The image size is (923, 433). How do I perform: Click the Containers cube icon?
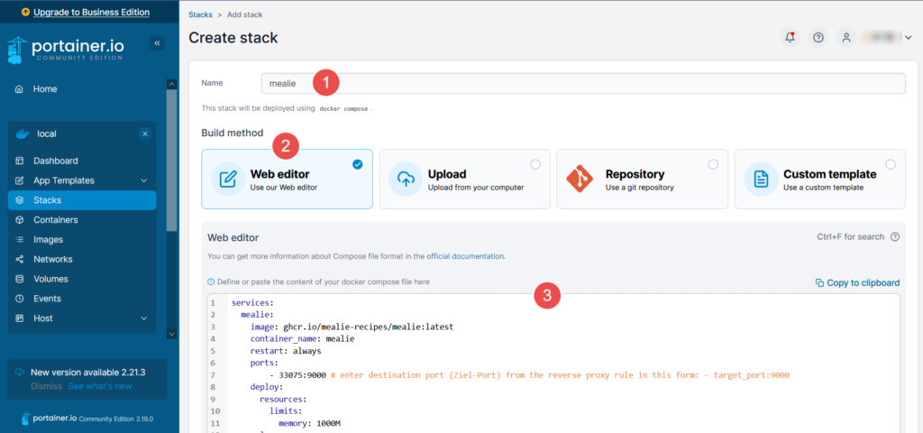click(20, 220)
